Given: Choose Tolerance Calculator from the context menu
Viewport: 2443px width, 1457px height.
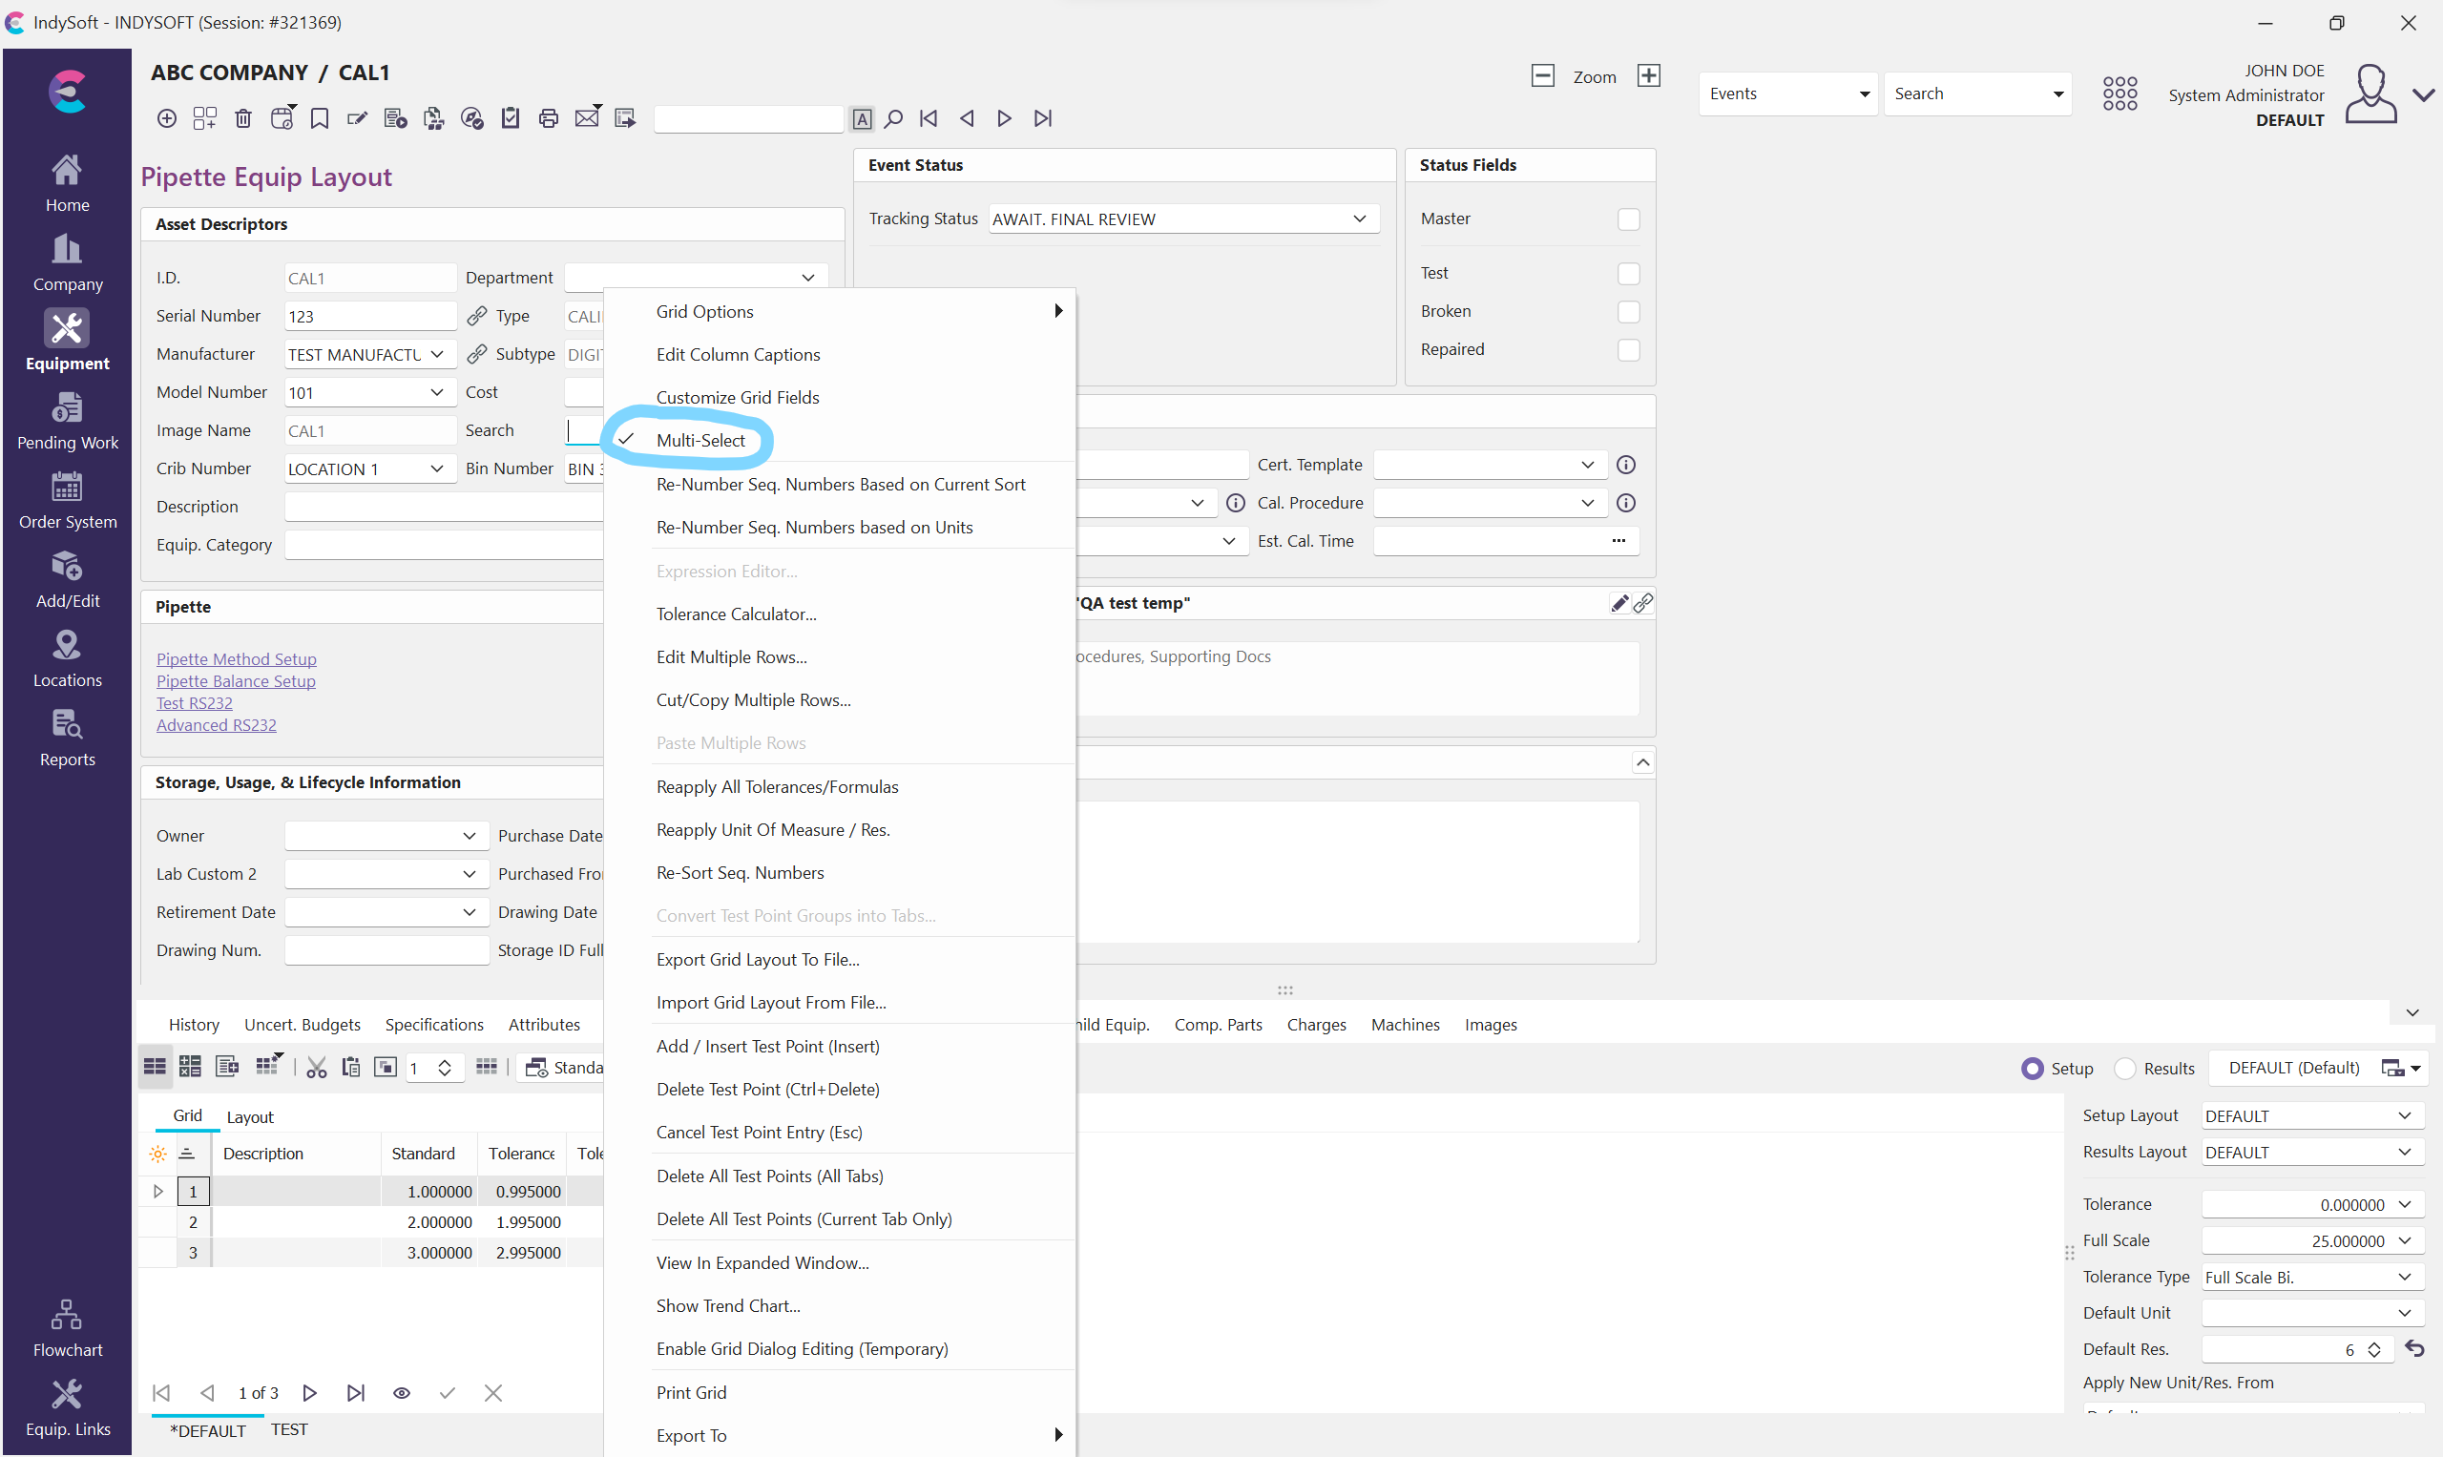Looking at the screenshot, I should (x=736, y=614).
